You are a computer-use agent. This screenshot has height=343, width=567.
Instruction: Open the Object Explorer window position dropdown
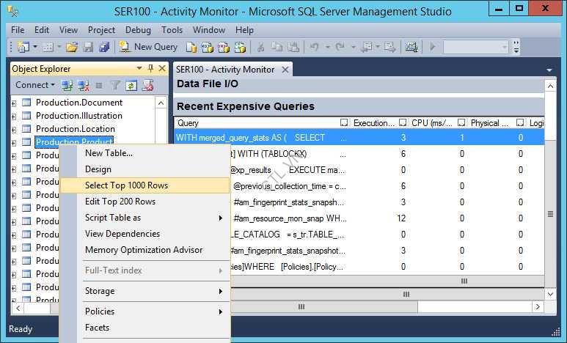pos(139,68)
